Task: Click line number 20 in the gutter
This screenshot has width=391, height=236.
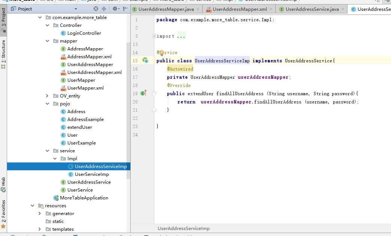Action: [x=135, y=102]
